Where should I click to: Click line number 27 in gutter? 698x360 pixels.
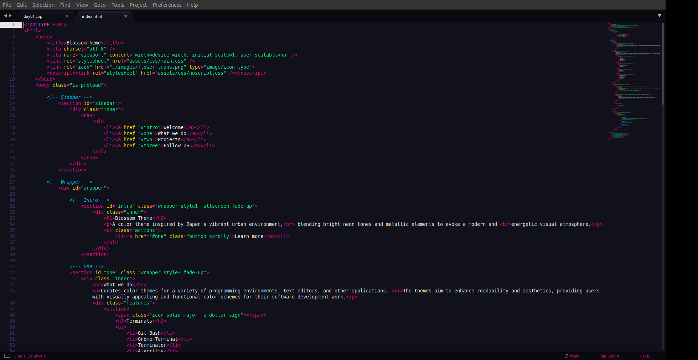click(x=12, y=182)
